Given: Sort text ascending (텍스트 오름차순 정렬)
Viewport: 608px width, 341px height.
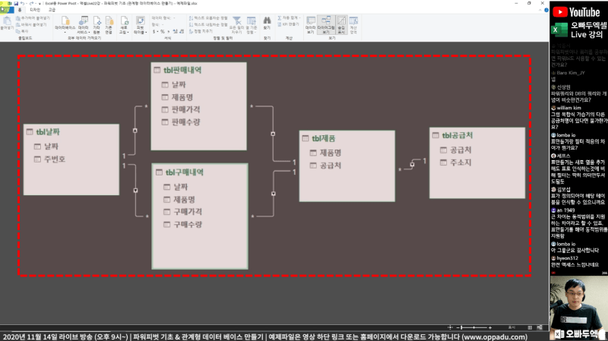Looking at the screenshot, I should click(x=208, y=18).
